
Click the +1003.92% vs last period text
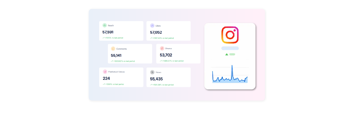(124, 61)
